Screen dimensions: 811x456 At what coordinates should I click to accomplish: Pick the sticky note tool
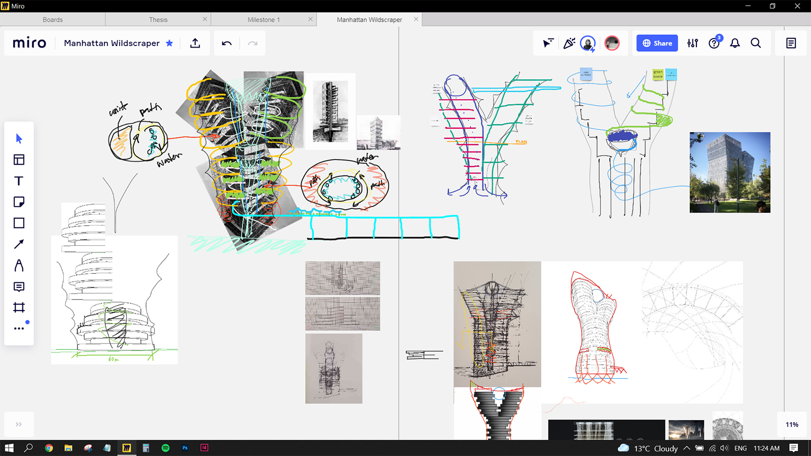tap(19, 202)
